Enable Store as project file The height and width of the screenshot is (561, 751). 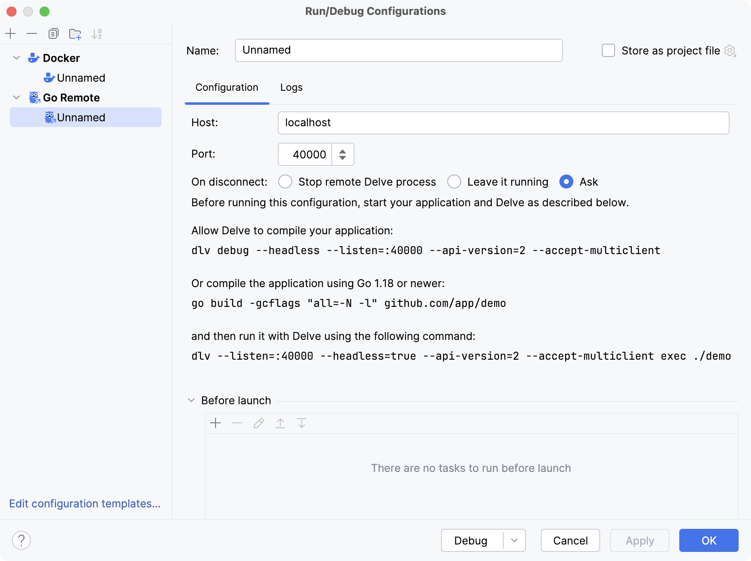pos(608,50)
